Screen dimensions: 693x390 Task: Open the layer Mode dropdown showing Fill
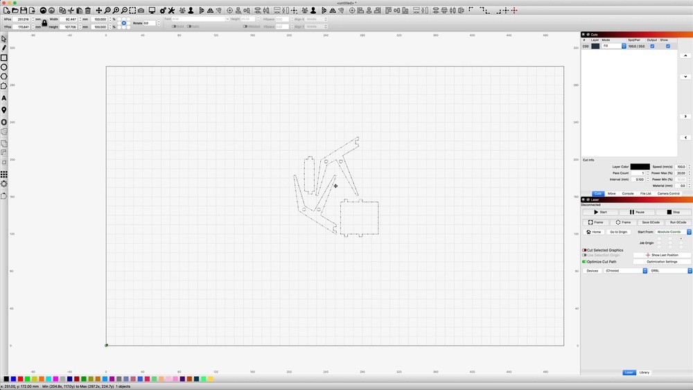coord(614,46)
